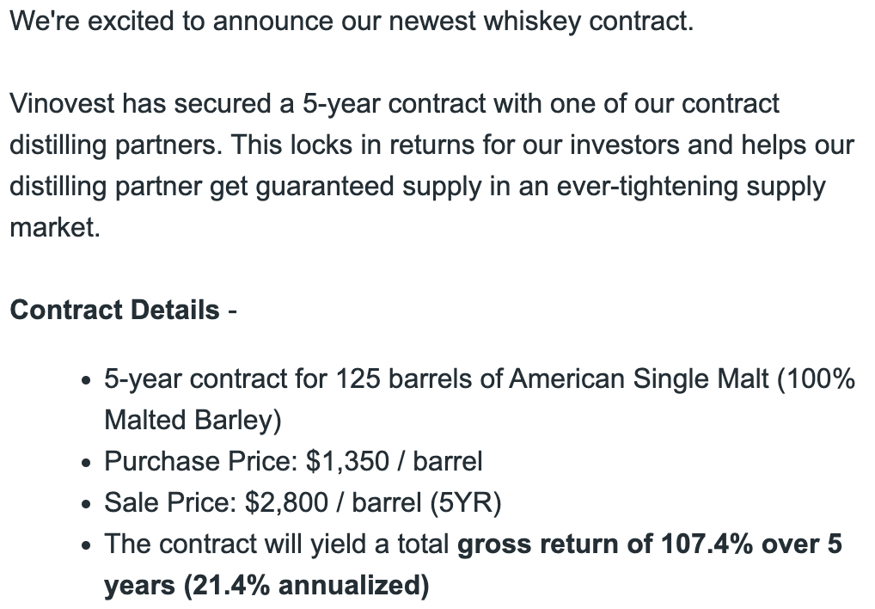The width and height of the screenshot is (875, 609).
Task: Click the phrase "ever-tightening supply"
Action: tap(691, 187)
